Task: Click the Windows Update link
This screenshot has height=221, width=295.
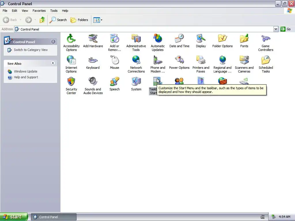Action: (x=25, y=71)
